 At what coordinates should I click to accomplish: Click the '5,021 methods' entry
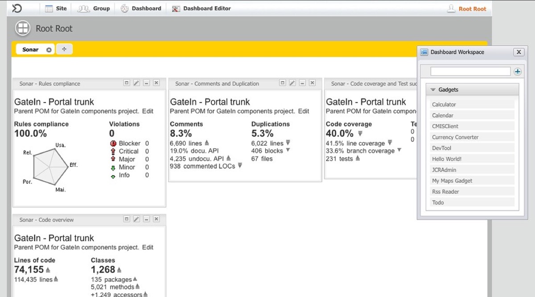pyautogui.click(x=112, y=287)
